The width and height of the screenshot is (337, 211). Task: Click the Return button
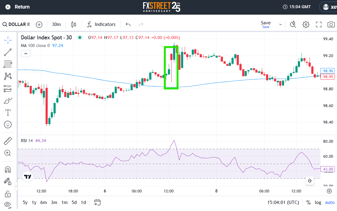tap(18, 7)
